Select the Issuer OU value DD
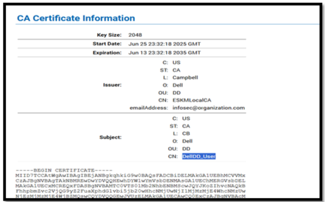This screenshot has height=202, width=325. pyautogui.click(x=177, y=93)
